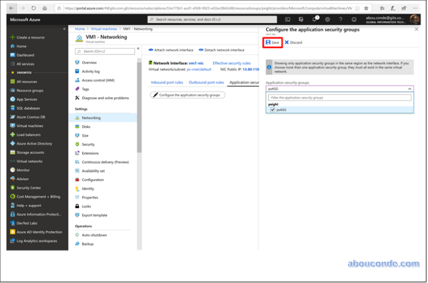
Task: Select Networking in the Settings menu
Action: (91, 118)
